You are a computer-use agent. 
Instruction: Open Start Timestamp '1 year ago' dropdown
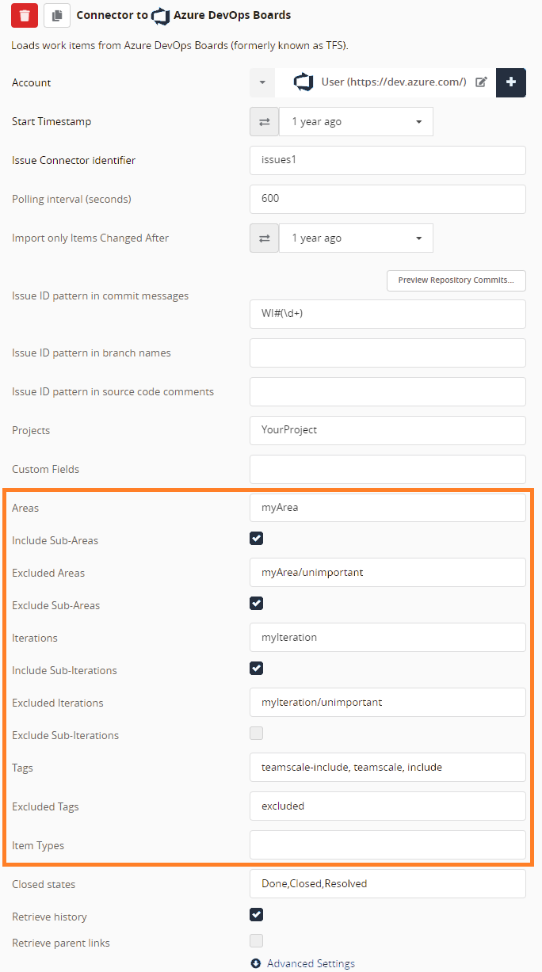(x=356, y=122)
